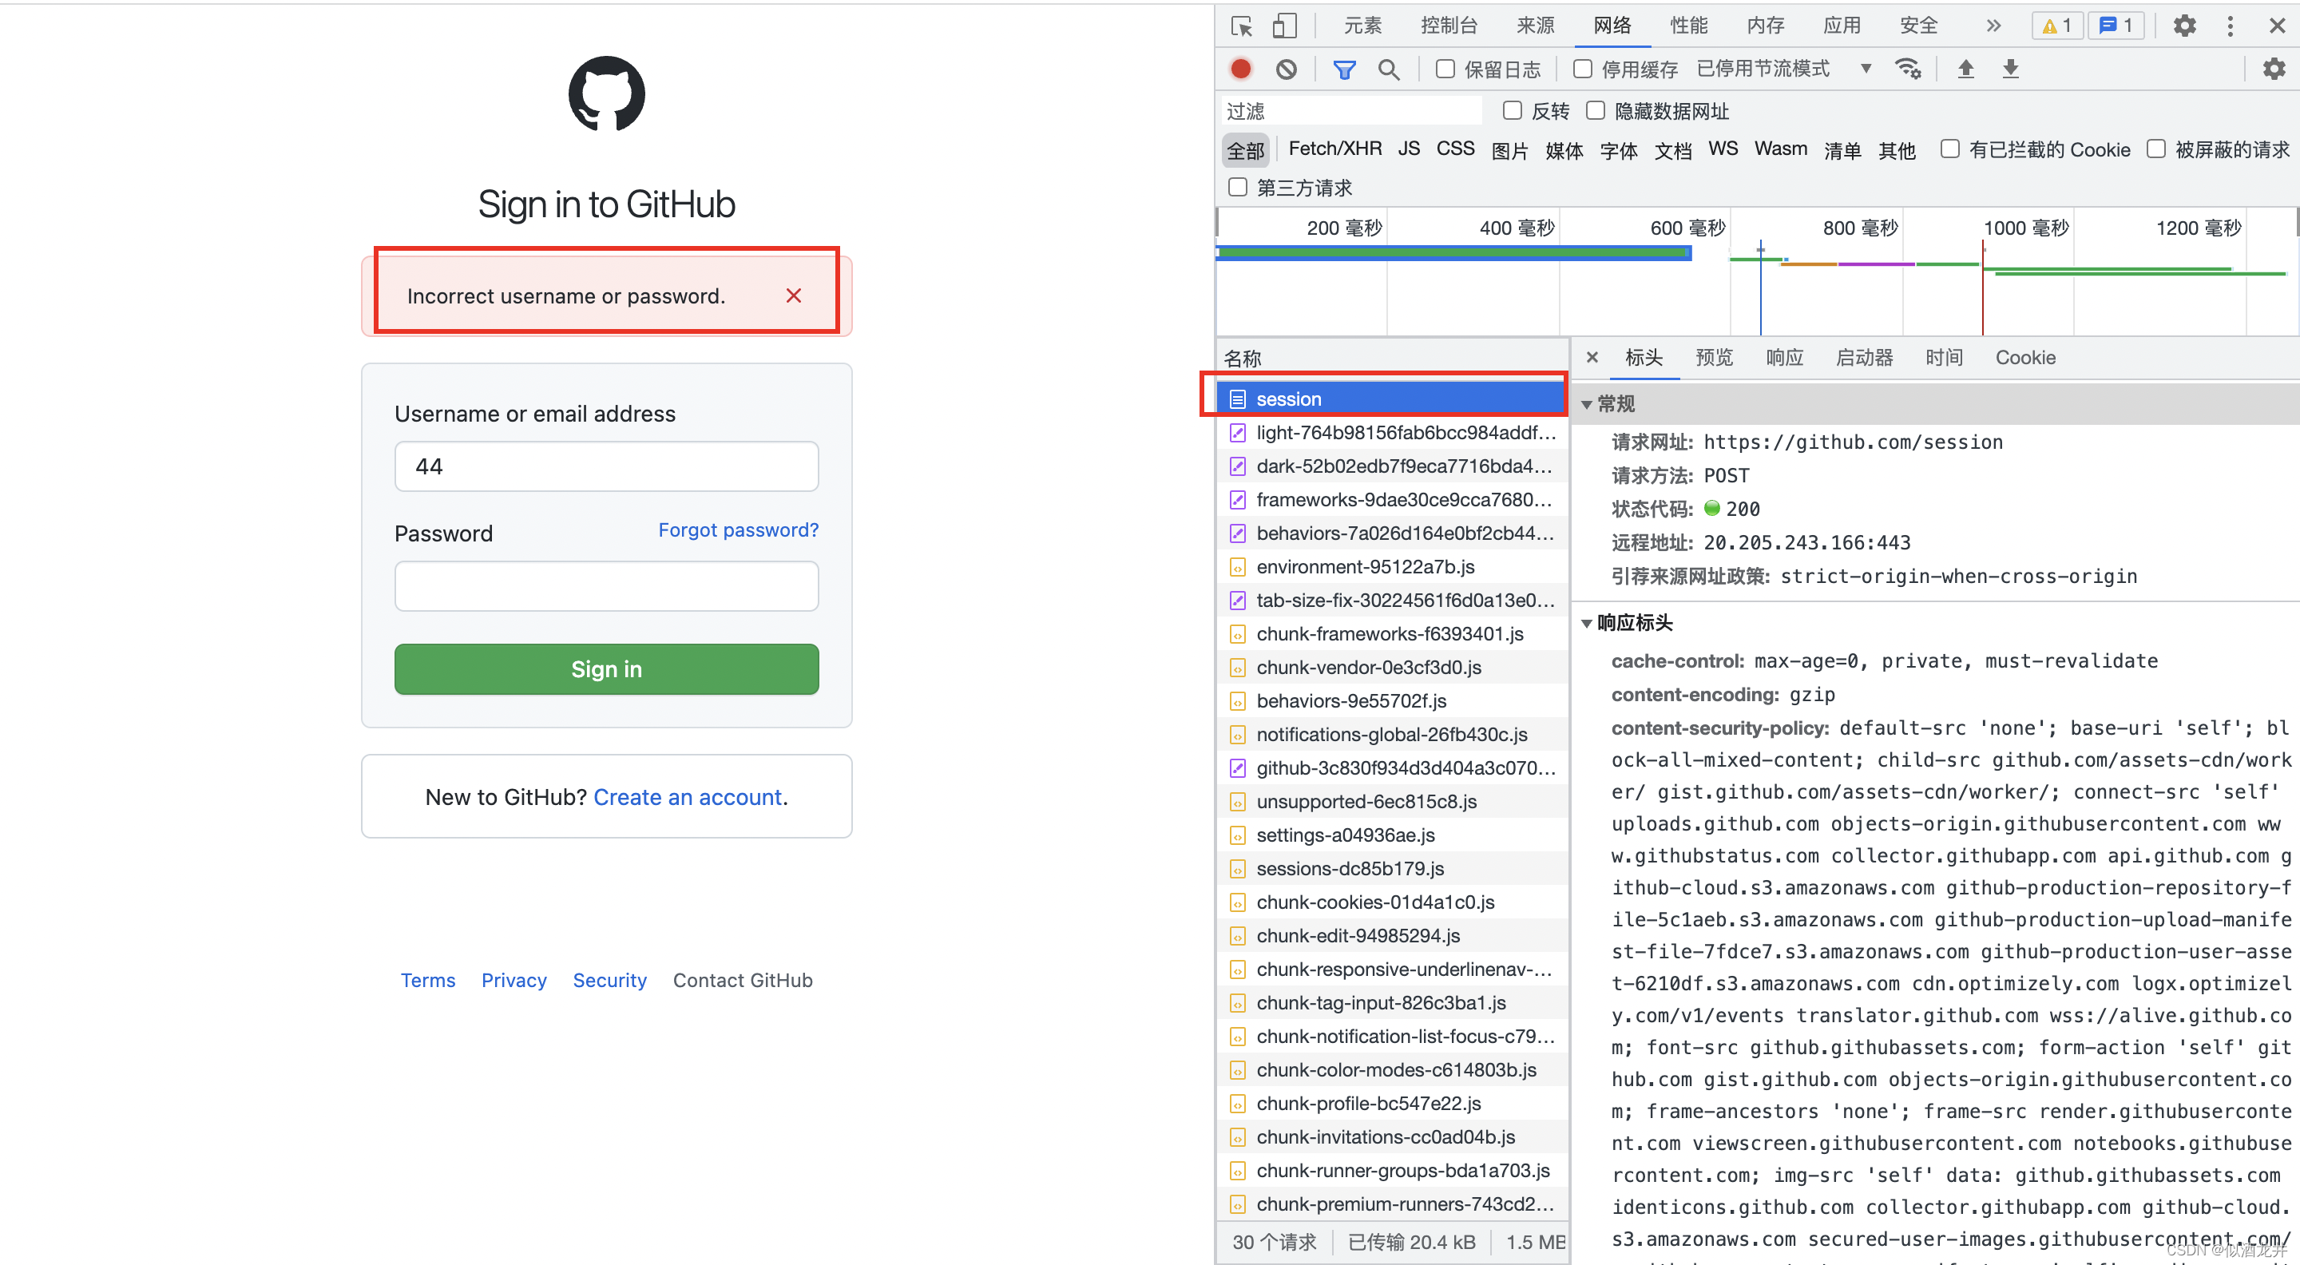Dismiss the incorrect password error
The width and height of the screenshot is (2300, 1265).
pos(794,295)
